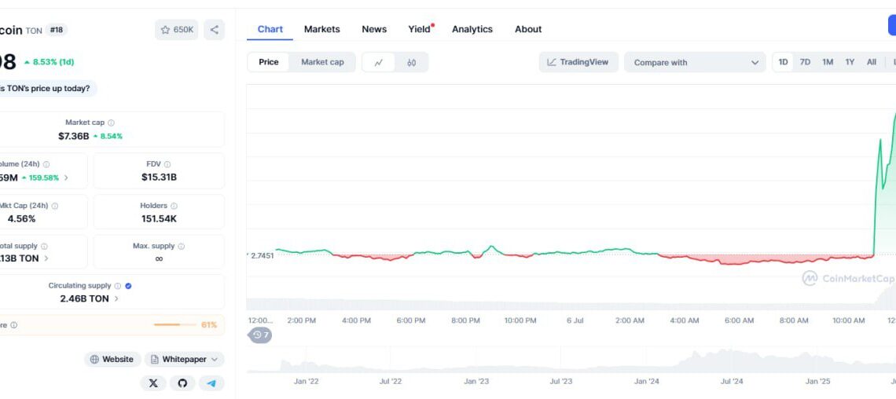Viewport: 896px width, 399px height.
Task: Open TradingView chart mode
Action: [x=578, y=62]
